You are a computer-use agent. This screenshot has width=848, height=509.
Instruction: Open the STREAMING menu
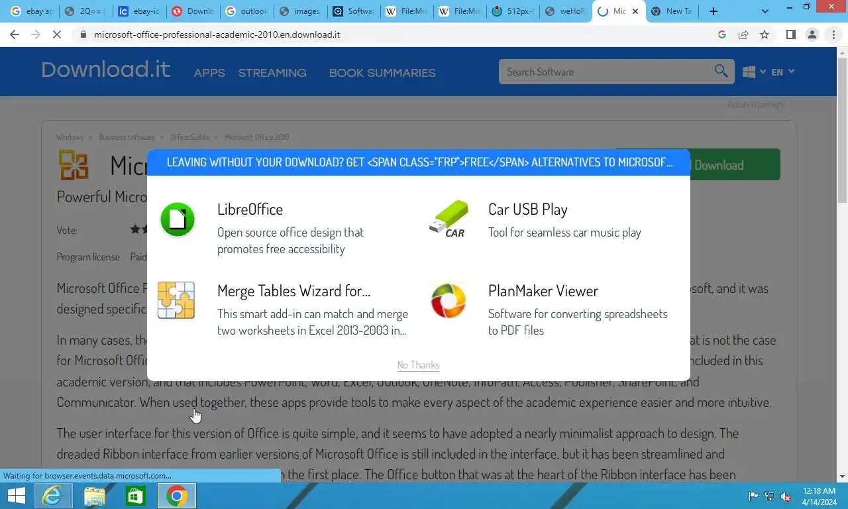[x=272, y=73]
